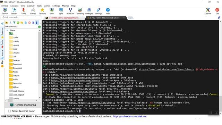Select the .gnupg folder
The image size is (222, 125).
14,45
